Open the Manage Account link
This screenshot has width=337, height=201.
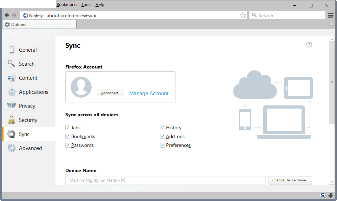149,93
